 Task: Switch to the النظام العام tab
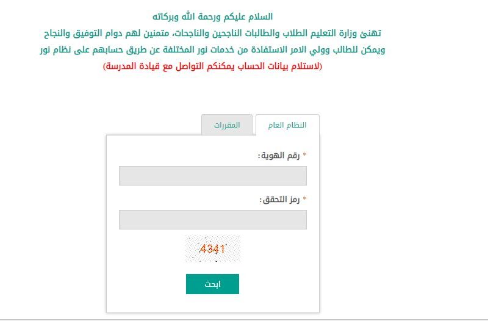coord(287,125)
